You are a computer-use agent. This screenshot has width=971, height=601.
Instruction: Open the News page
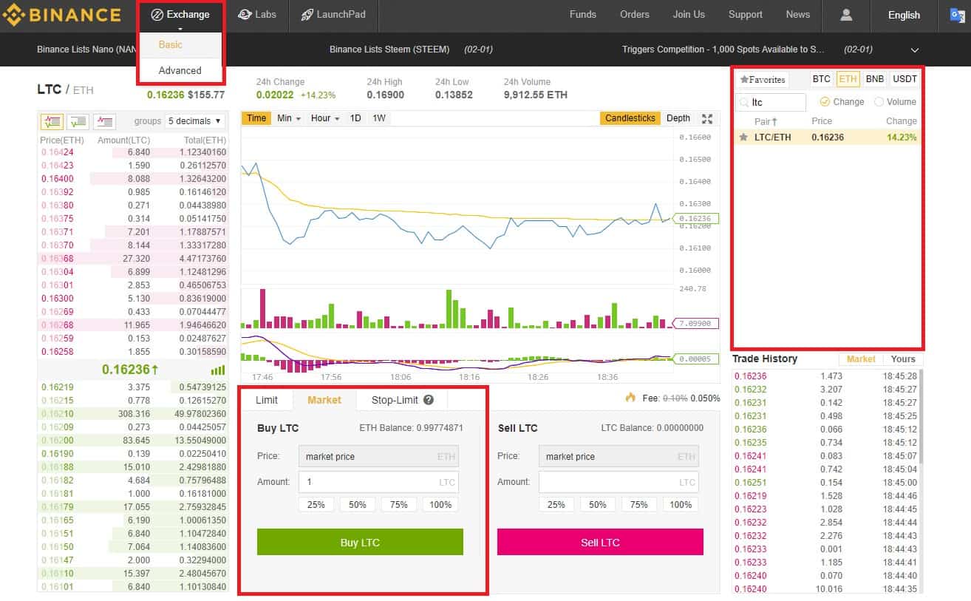798,15
